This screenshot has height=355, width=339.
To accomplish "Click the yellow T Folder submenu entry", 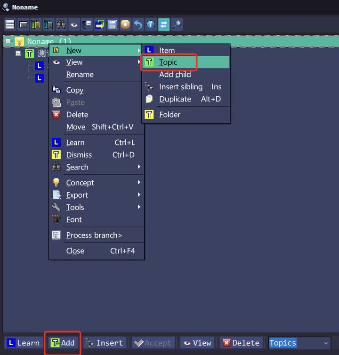I will point(186,115).
